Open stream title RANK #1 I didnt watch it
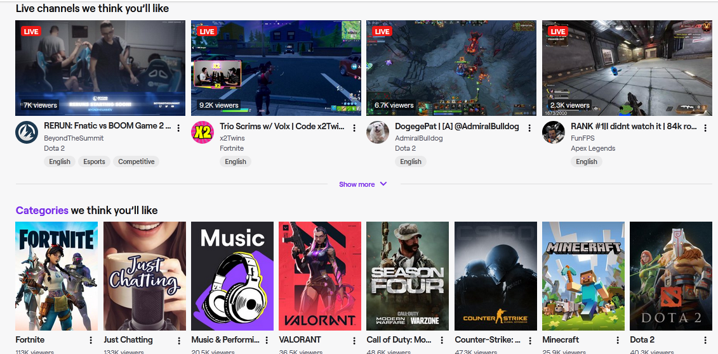This screenshot has width=718, height=354. coord(634,126)
